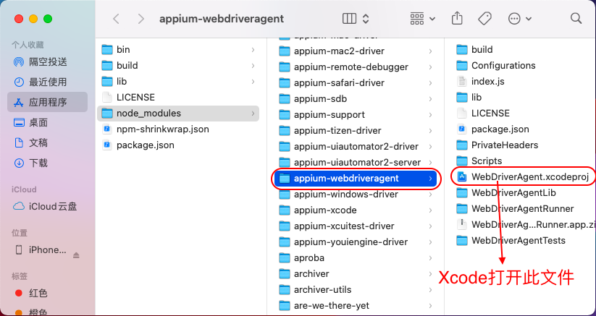Click the Share toolbar icon
The image size is (596, 316).
click(x=456, y=18)
